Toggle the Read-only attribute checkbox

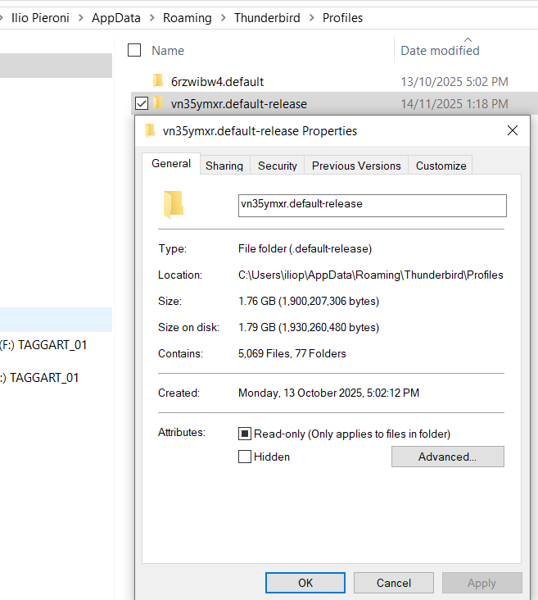[245, 434]
